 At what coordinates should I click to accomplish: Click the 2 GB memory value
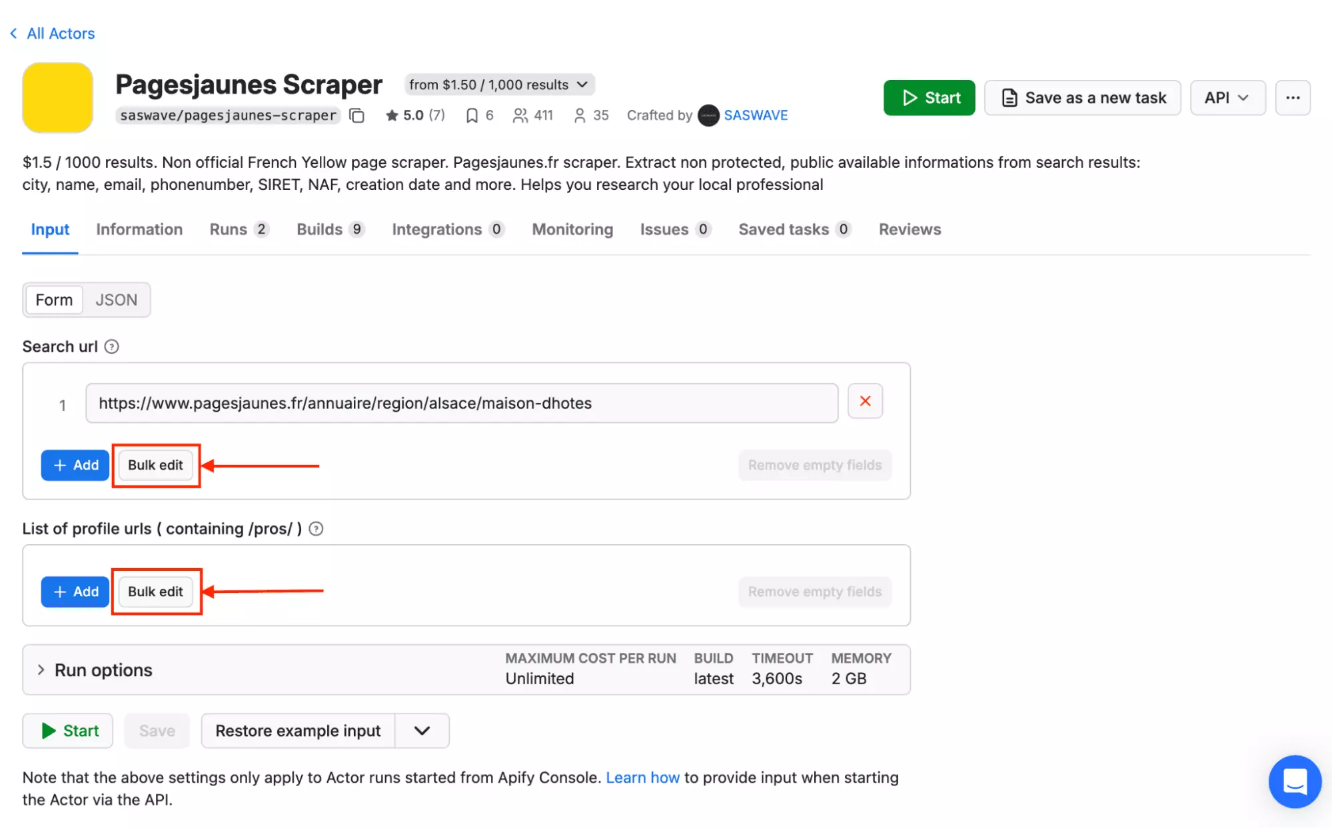849,679
